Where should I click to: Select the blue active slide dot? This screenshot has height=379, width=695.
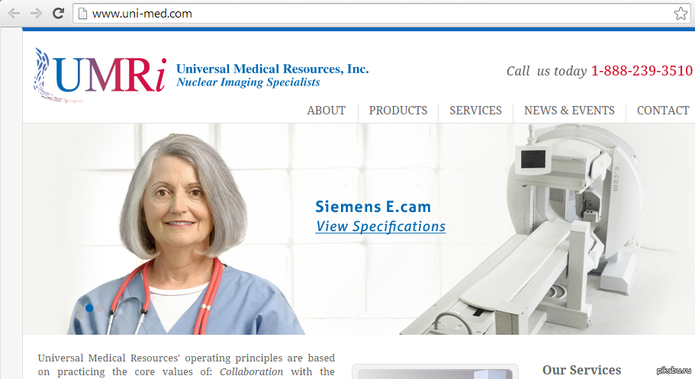89,308
